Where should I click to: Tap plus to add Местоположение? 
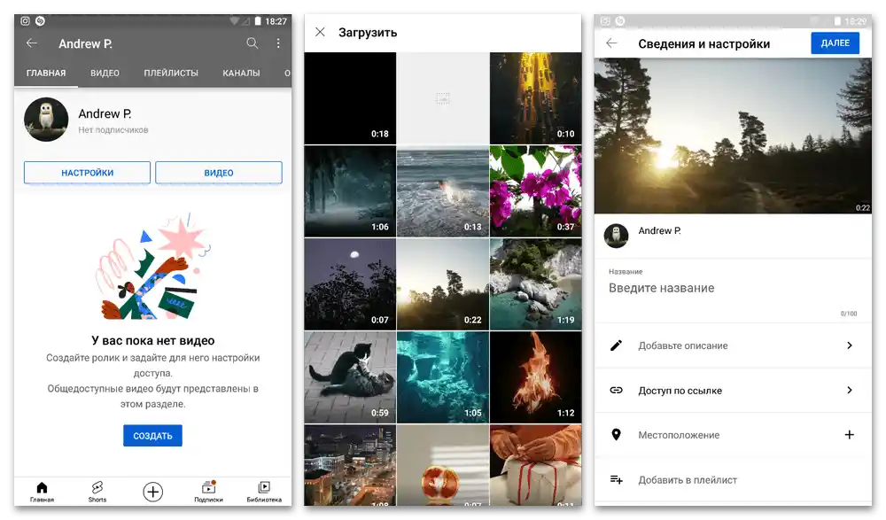[x=850, y=435]
